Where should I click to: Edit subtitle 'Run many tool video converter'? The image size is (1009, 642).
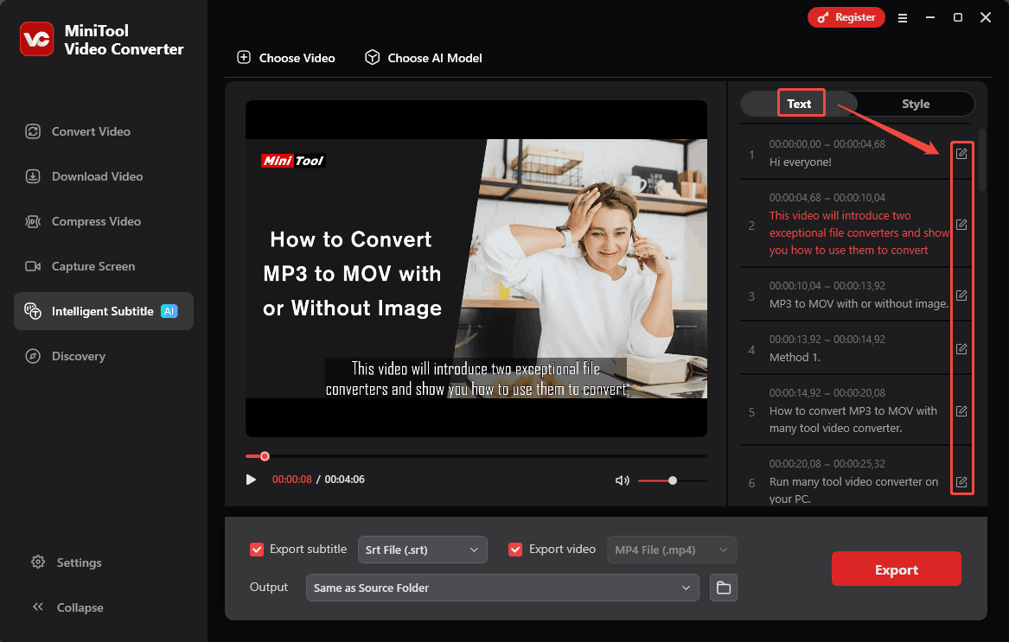point(961,482)
